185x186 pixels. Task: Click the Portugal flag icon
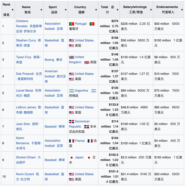click(x=72, y=24)
